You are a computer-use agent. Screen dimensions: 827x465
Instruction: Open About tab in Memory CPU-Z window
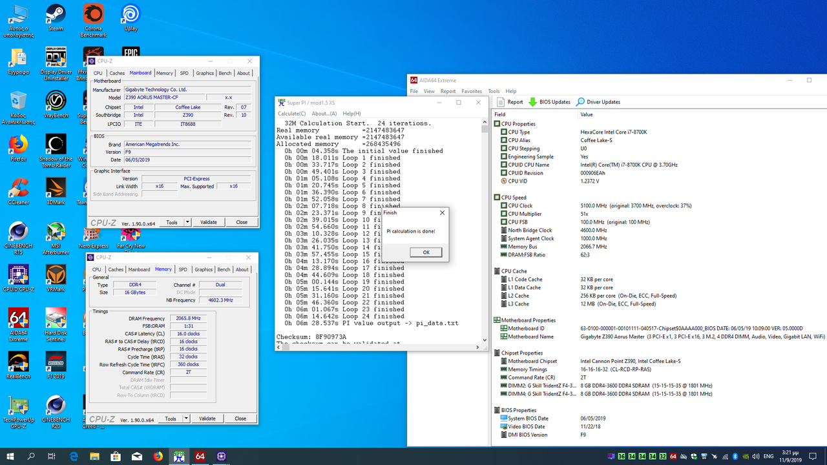[242, 269]
